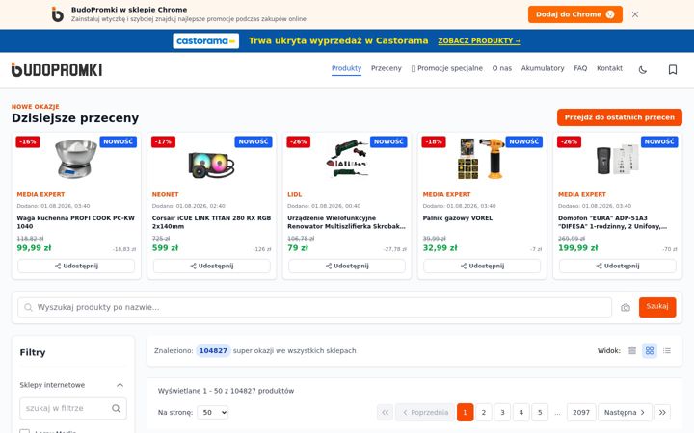
Task: Go to page 3
Action: tap(502, 412)
